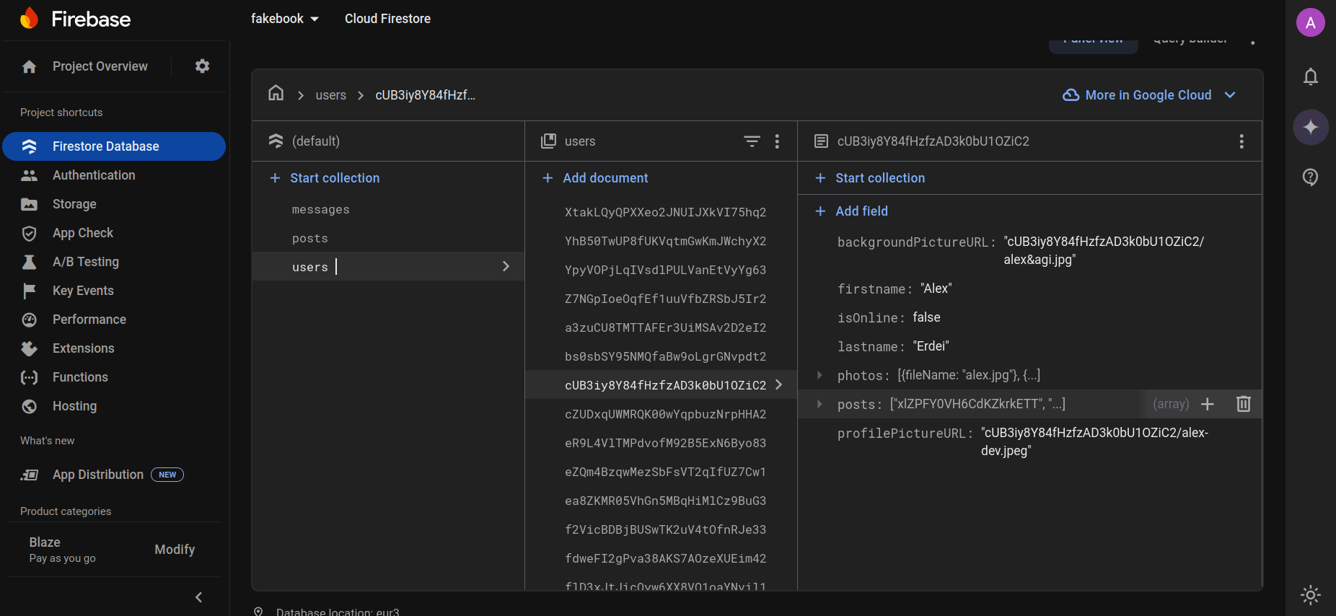Click document icon in document panel header
The image size is (1336, 616).
[821, 141]
